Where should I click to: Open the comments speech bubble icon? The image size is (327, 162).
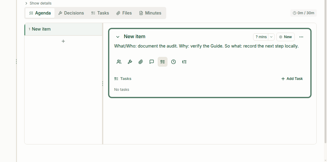(x=152, y=62)
